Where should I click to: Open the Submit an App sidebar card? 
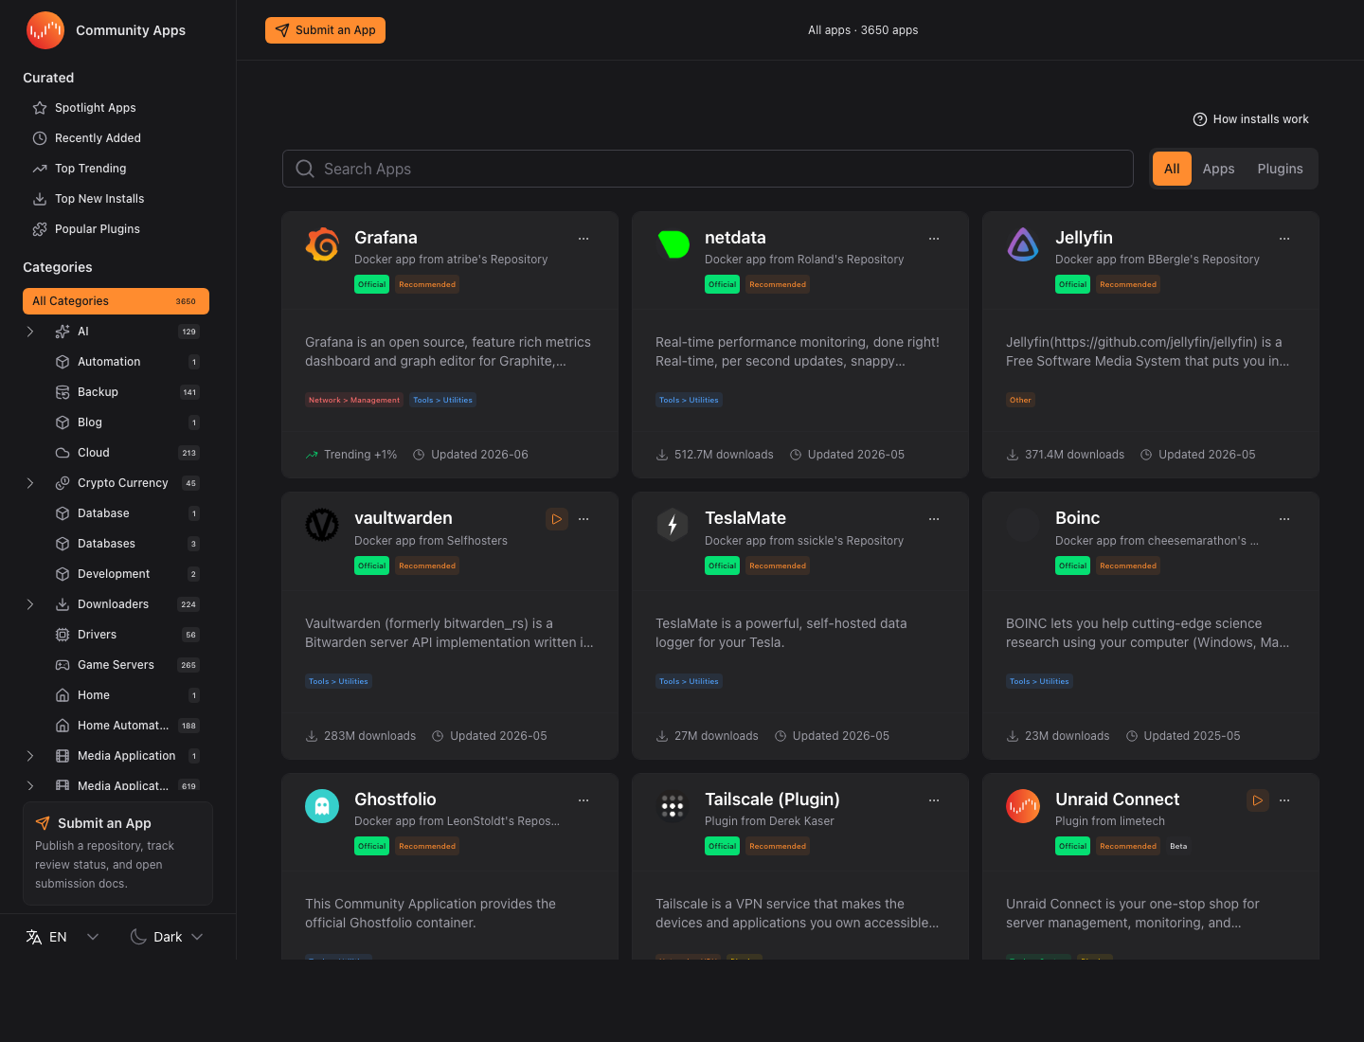click(117, 853)
